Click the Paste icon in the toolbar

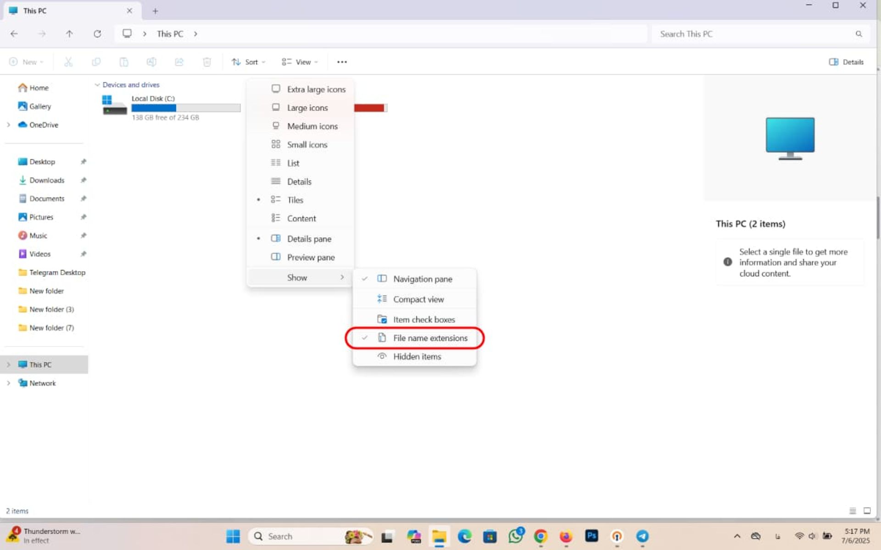coord(124,62)
